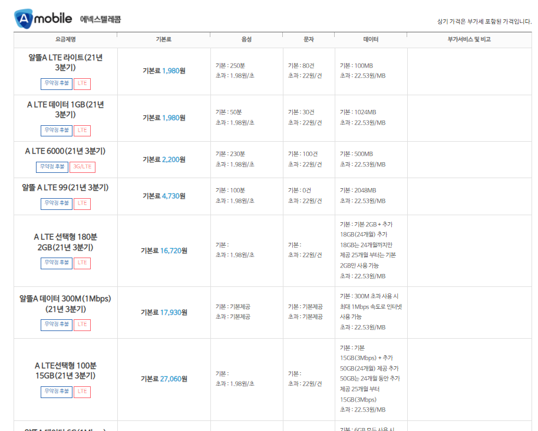Open the A LTE선택형 100분 15GB plan
The height and width of the screenshot is (431, 538).
pyautogui.click(x=65, y=370)
